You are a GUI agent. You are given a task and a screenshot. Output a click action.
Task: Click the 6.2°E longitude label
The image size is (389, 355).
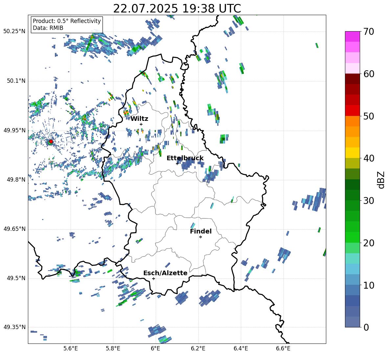tap(198, 349)
